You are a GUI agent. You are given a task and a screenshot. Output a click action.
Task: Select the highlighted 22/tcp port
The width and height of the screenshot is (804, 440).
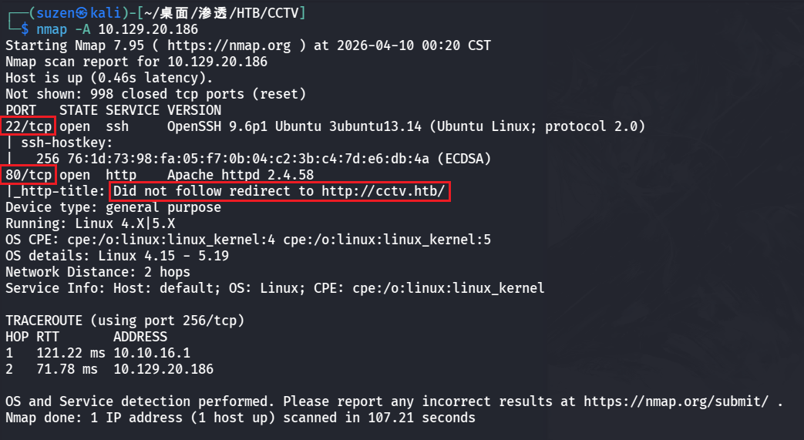click(29, 126)
